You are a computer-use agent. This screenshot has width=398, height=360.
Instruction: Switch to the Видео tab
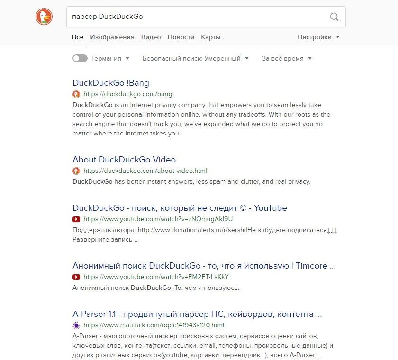(x=151, y=37)
